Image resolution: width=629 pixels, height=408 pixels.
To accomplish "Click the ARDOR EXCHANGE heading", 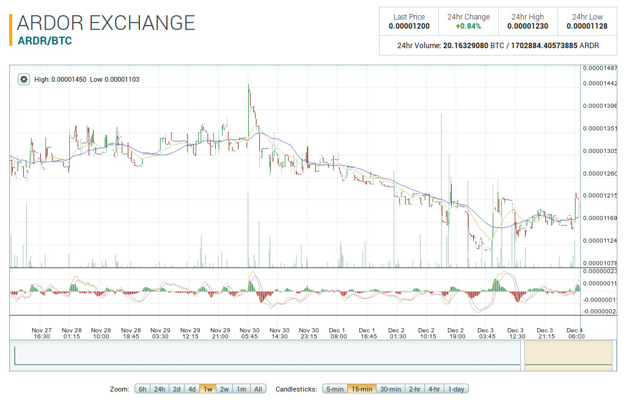I will [106, 23].
